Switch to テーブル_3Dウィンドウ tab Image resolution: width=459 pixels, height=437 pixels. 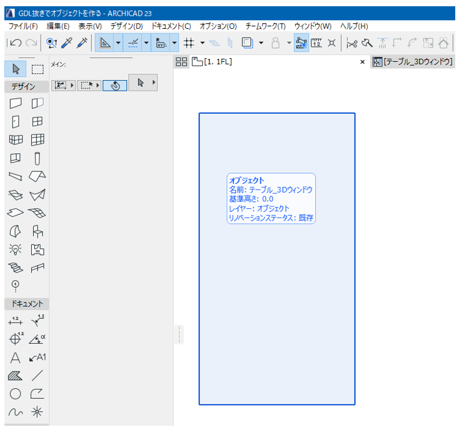413,62
